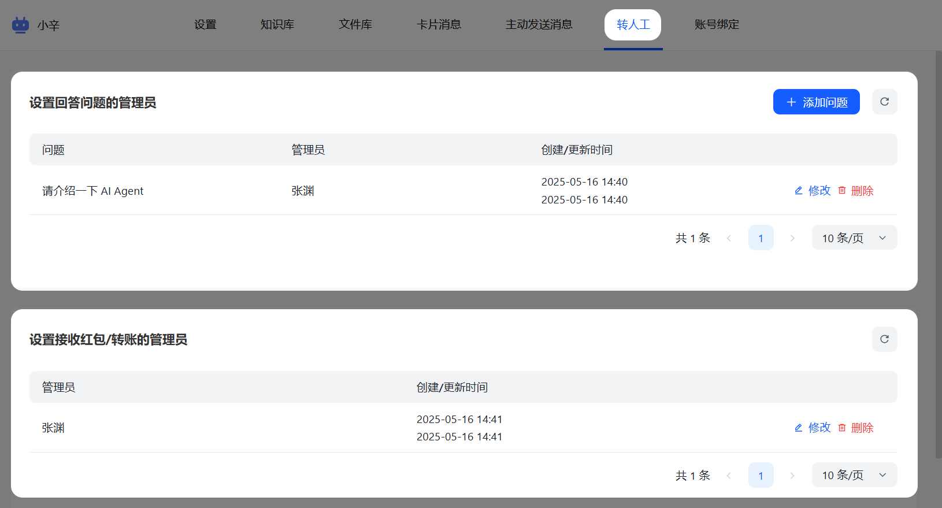Switch to the 知识库 tab
The width and height of the screenshot is (942, 508).
[277, 25]
